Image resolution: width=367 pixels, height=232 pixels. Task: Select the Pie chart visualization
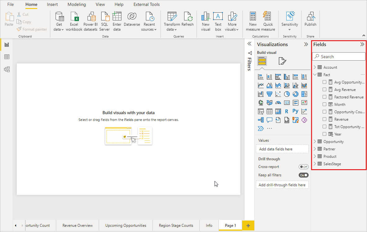[x=287, y=94]
